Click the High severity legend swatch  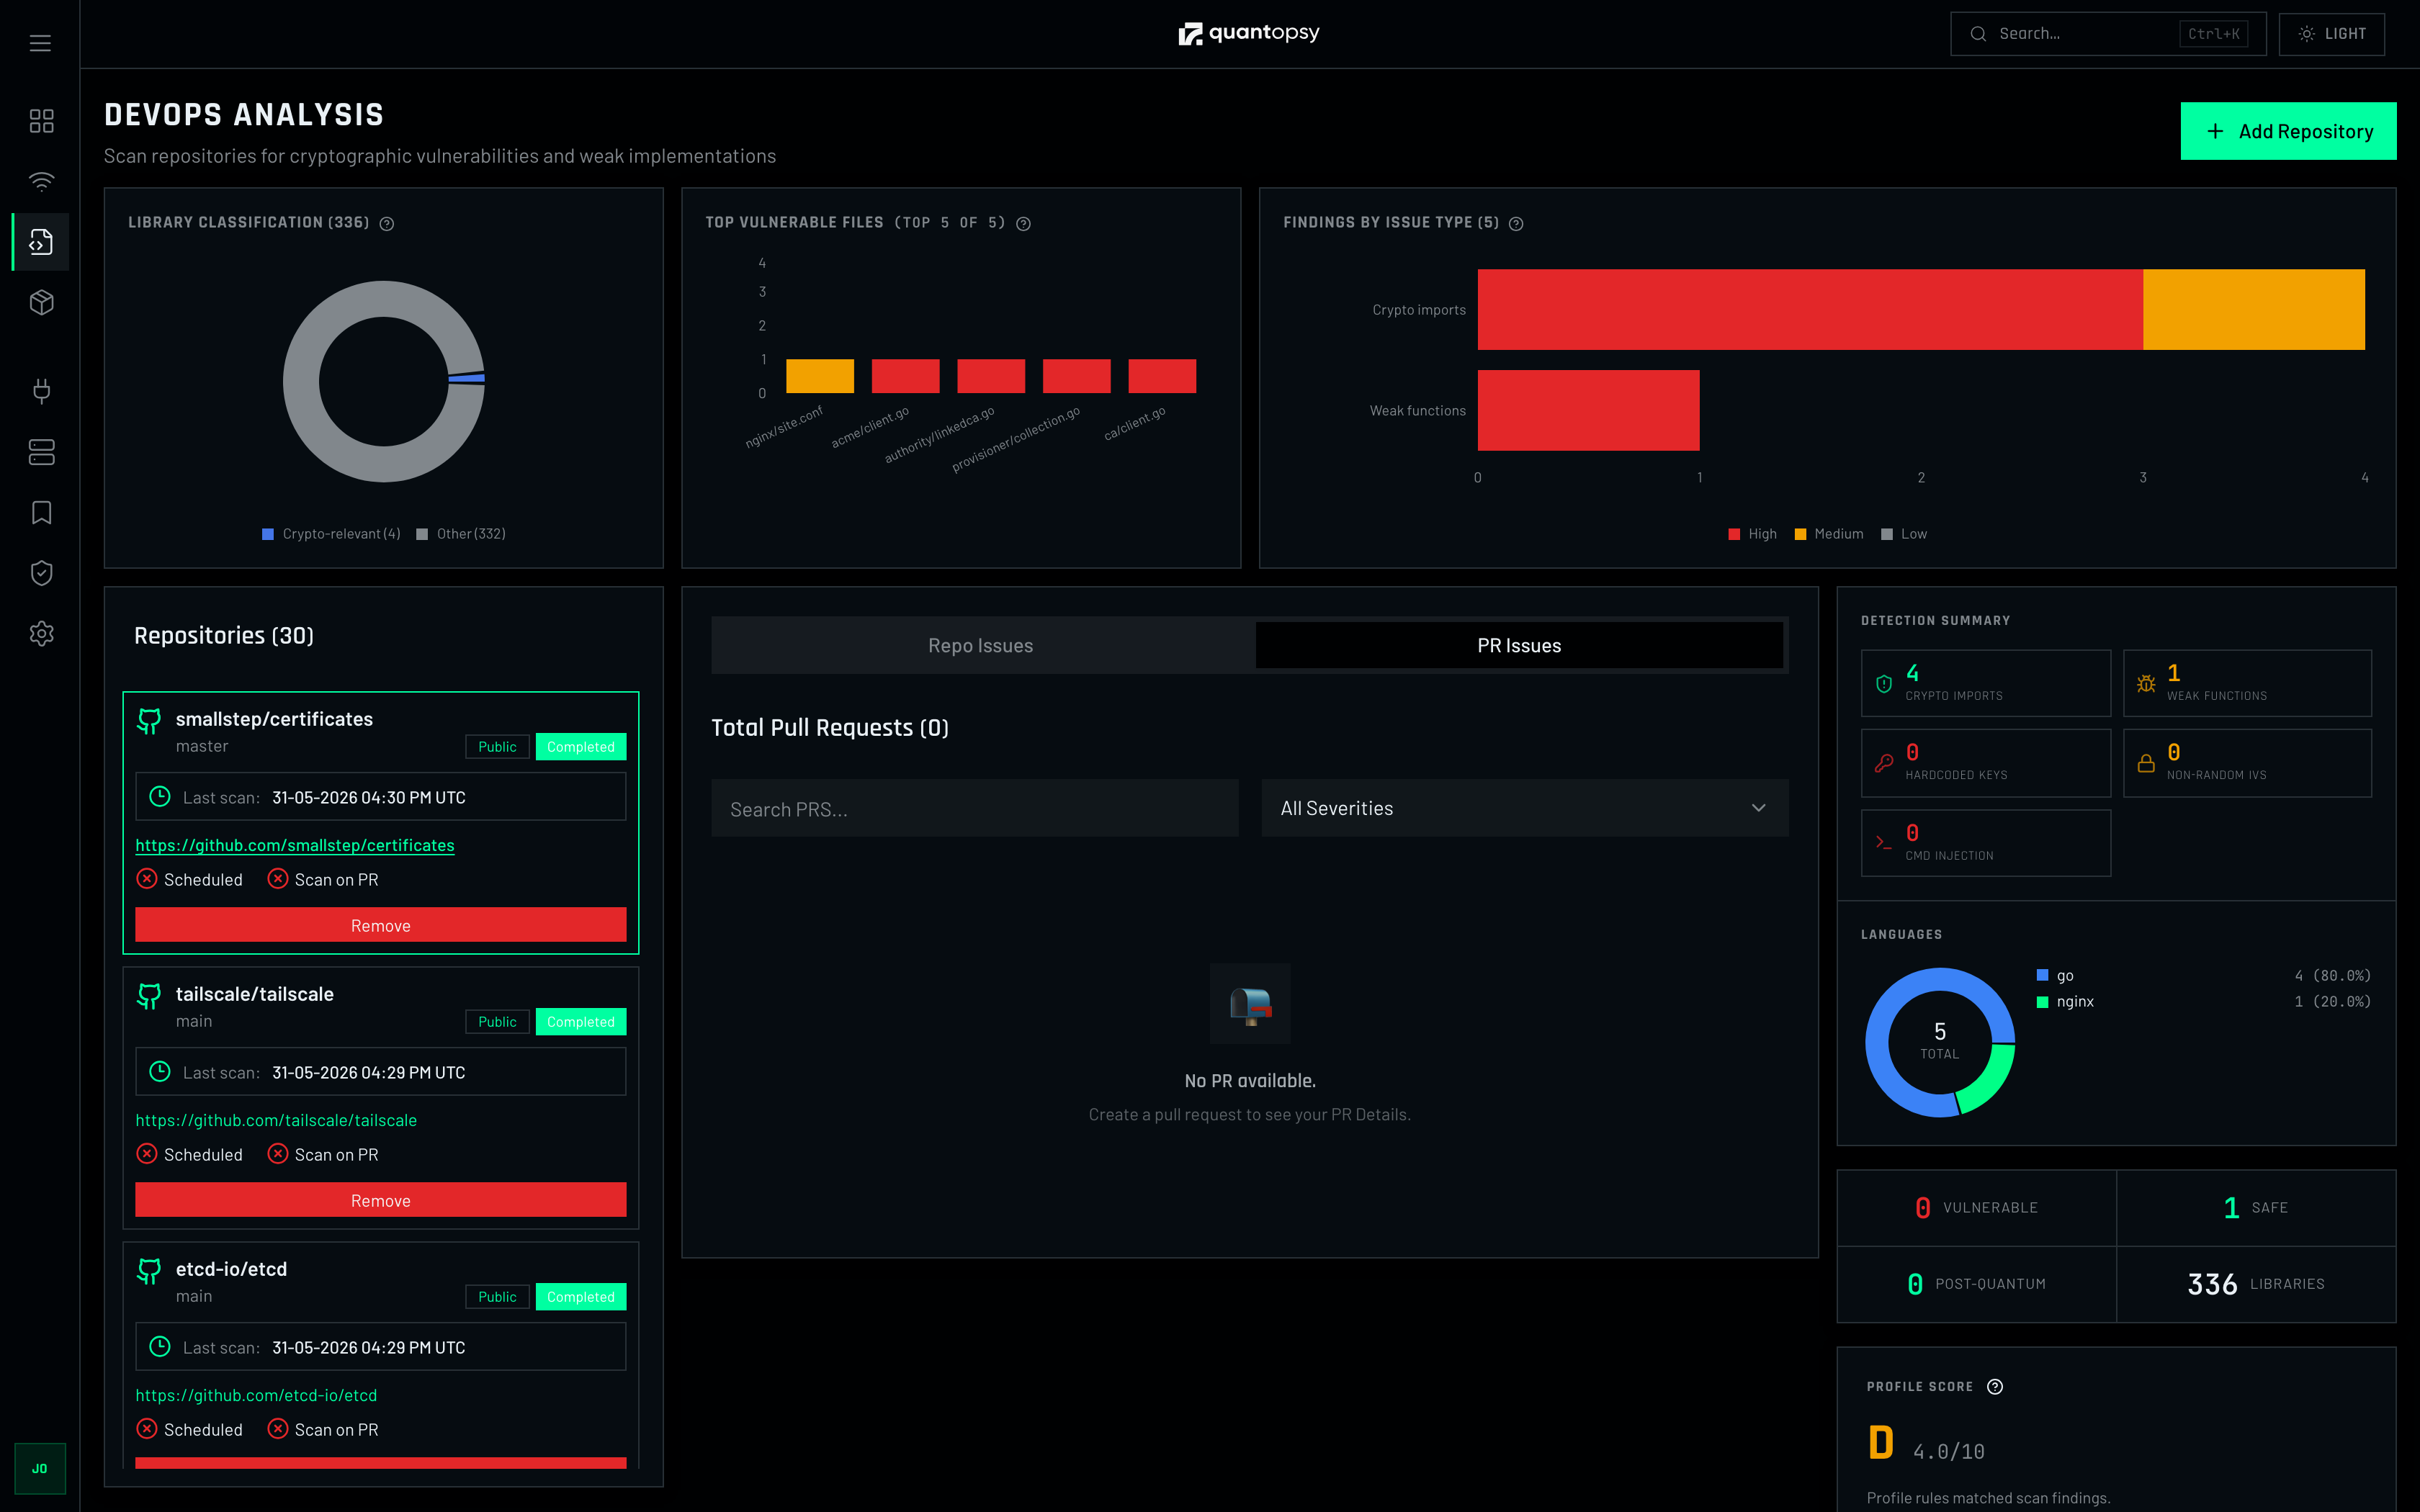tap(1734, 534)
